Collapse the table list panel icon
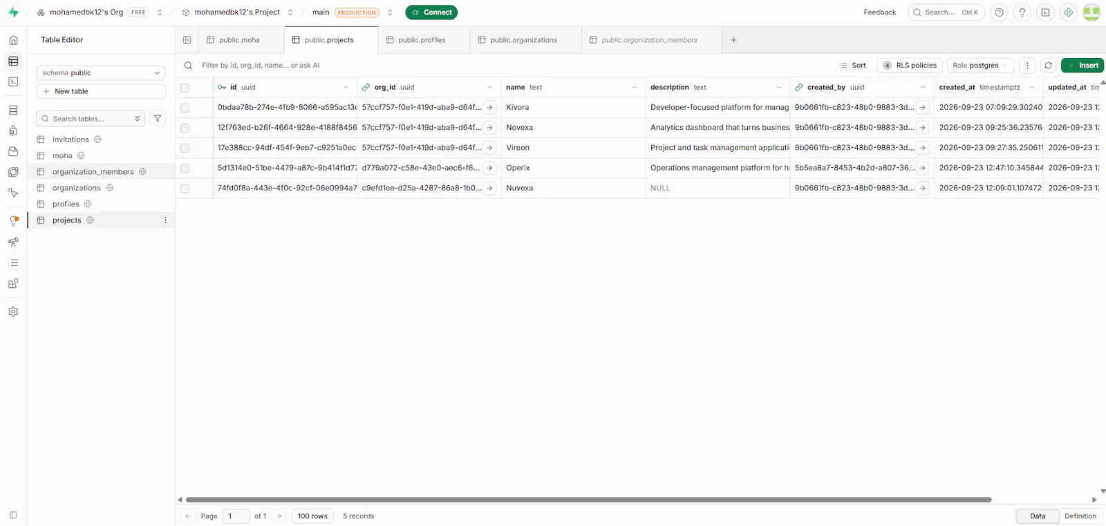Screen dimensions: 1106x526 187,40
